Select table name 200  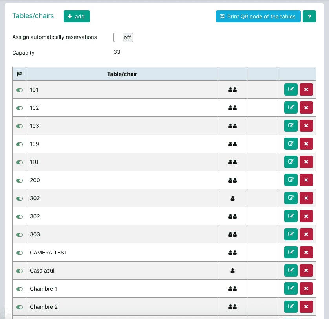35,180
